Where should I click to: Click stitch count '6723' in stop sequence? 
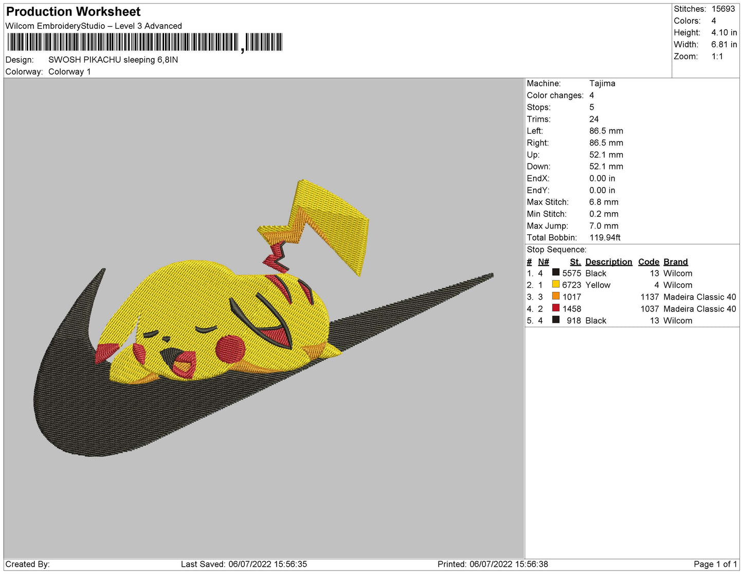tap(572, 285)
